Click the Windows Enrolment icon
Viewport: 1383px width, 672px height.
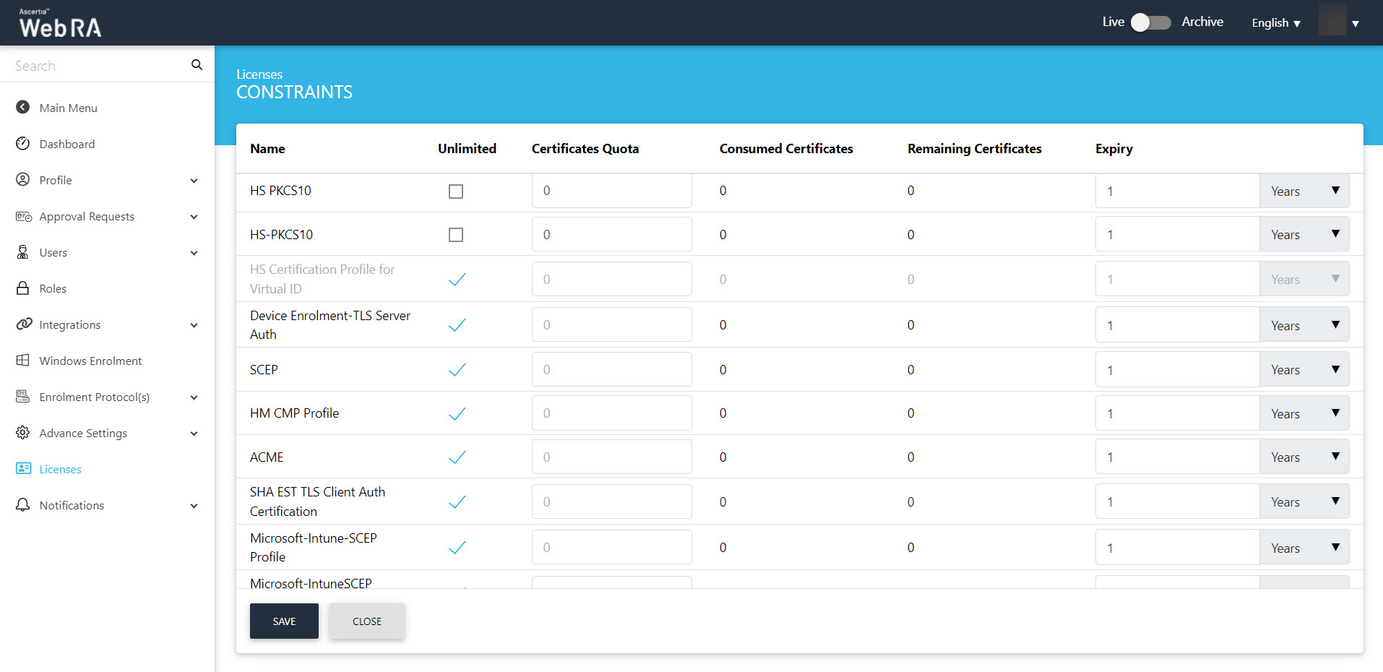coord(23,361)
